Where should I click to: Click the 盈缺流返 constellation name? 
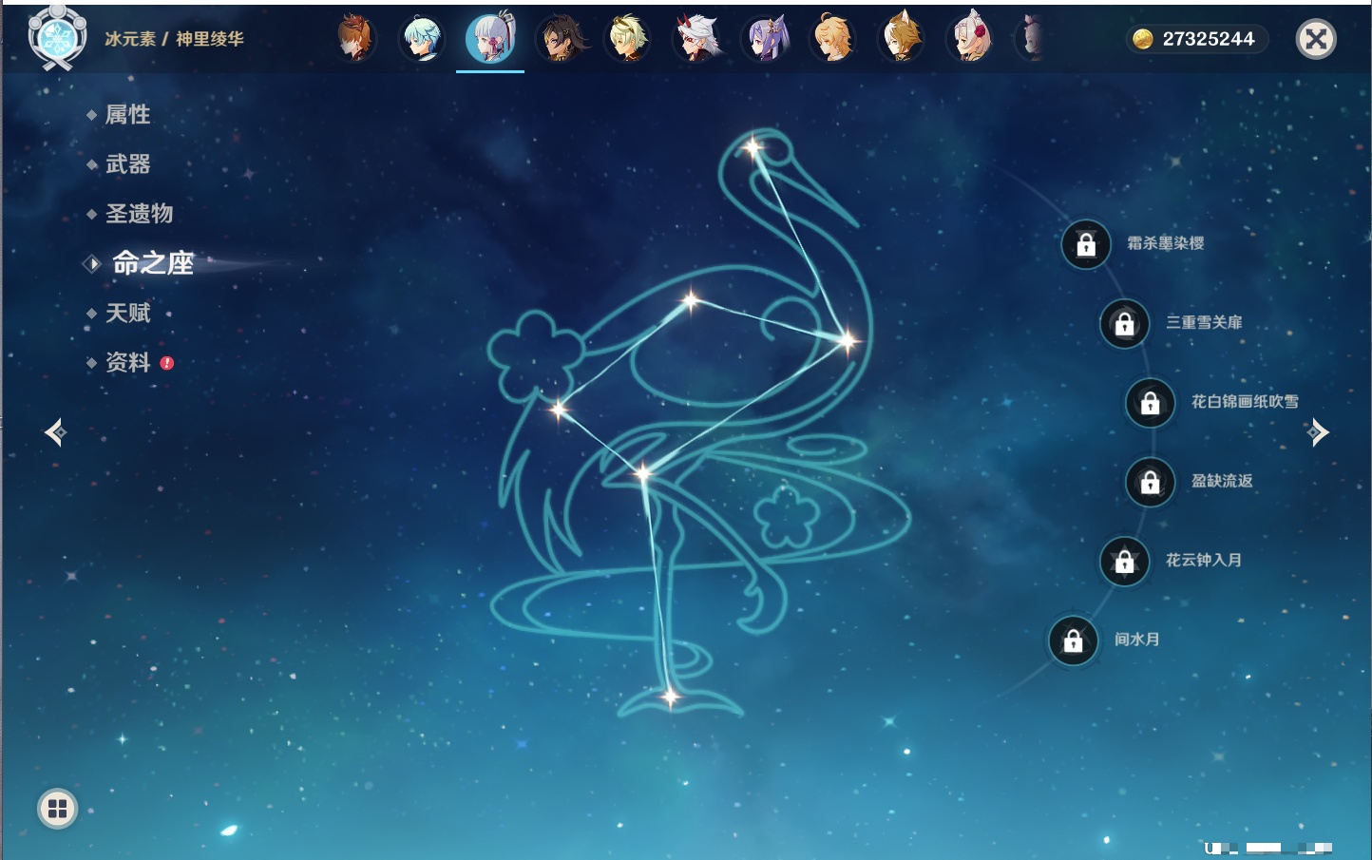coord(1222,481)
